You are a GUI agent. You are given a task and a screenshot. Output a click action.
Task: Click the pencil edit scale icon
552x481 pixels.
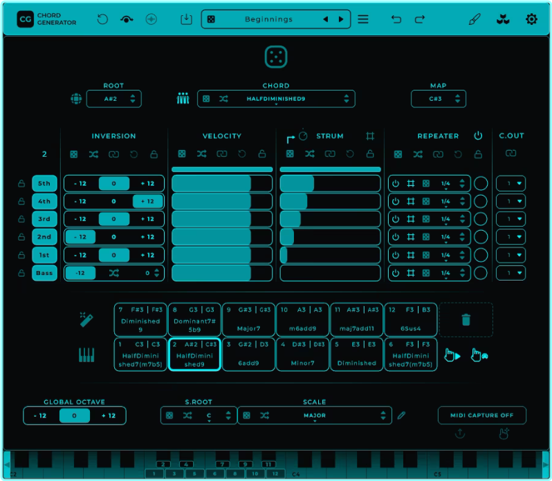pyautogui.click(x=402, y=415)
